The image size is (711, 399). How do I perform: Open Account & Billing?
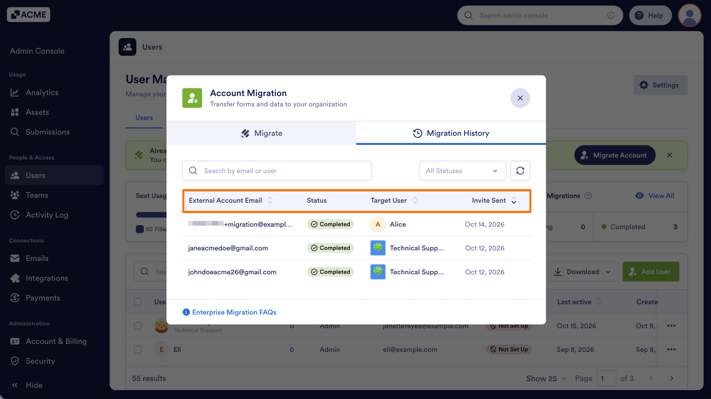tap(54, 341)
